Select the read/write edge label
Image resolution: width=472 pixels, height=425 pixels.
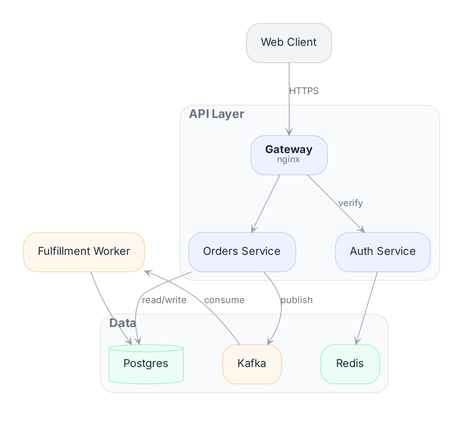pos(164,300)
